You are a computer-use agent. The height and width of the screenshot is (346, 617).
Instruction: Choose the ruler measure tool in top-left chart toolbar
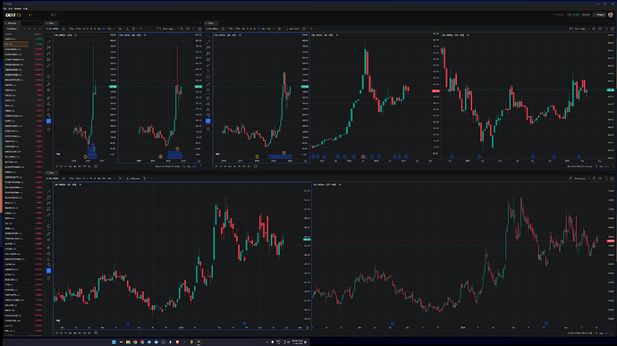click(49, 84)
